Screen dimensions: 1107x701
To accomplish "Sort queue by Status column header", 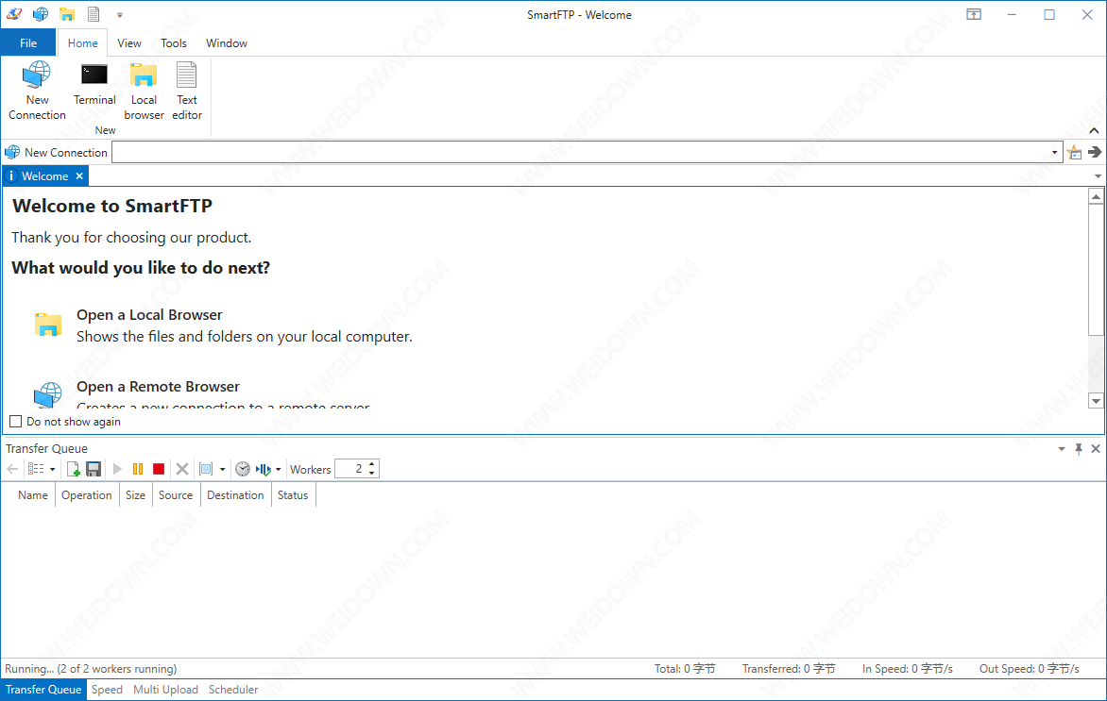I will coord(293,495).
